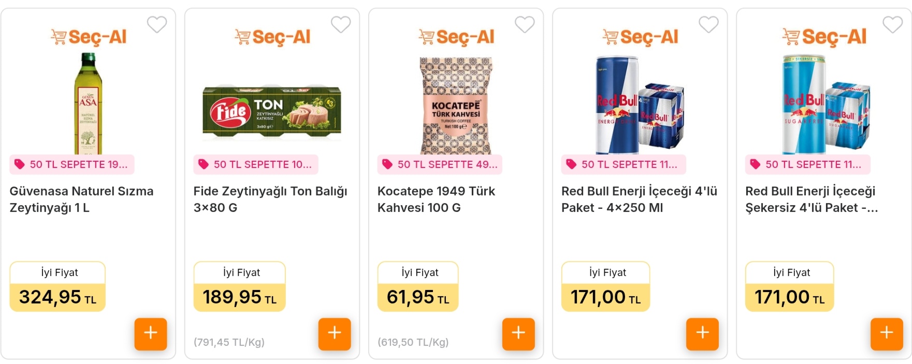This screenshot has width=912, height=364.
Task: Add Kocatepe Türk Kahvesi 100 G to cart
Action: (x=518, y=334)
